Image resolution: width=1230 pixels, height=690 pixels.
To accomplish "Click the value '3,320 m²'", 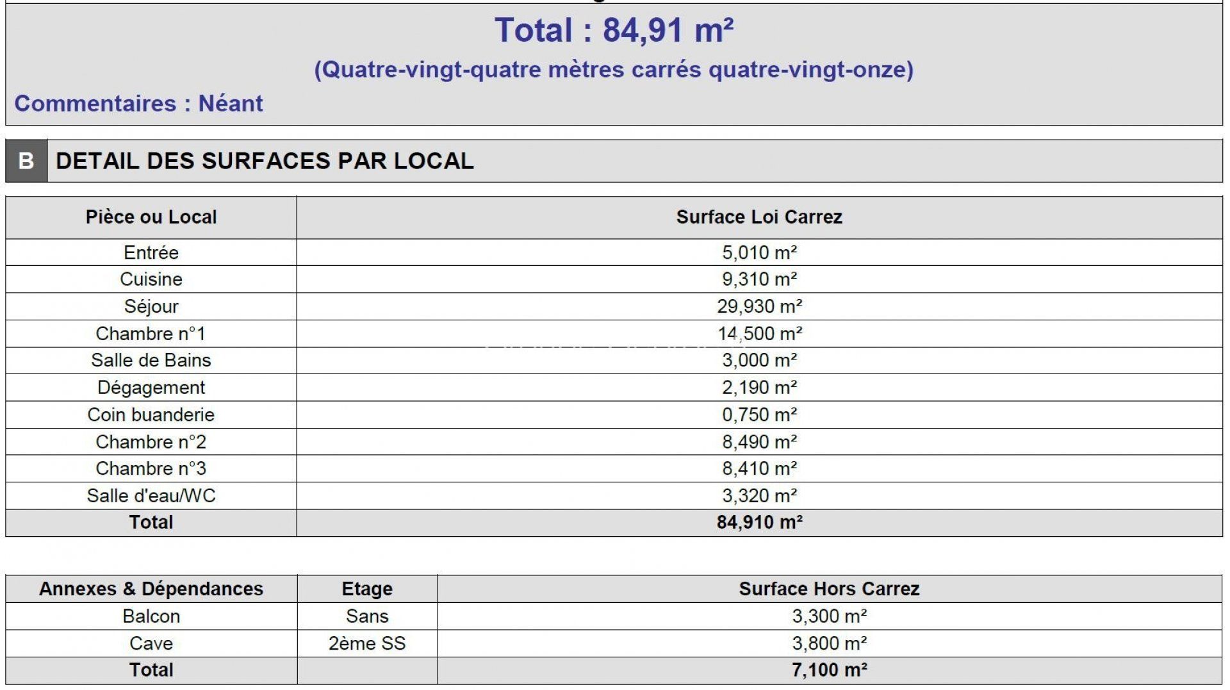I will click(759, 496).
